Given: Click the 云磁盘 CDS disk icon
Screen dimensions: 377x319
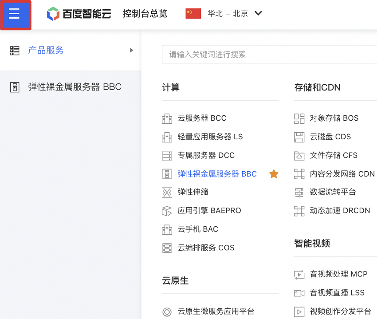Looking at the screenshot, I should point(299,137).
